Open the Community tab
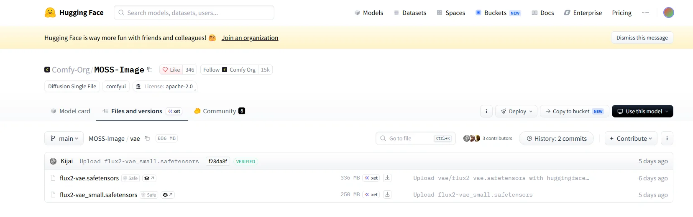The image size is (693, 217). [220, 111]
